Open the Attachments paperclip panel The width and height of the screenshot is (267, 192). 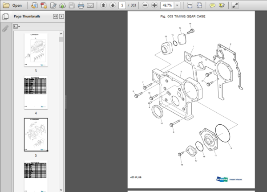coord(5,29)
